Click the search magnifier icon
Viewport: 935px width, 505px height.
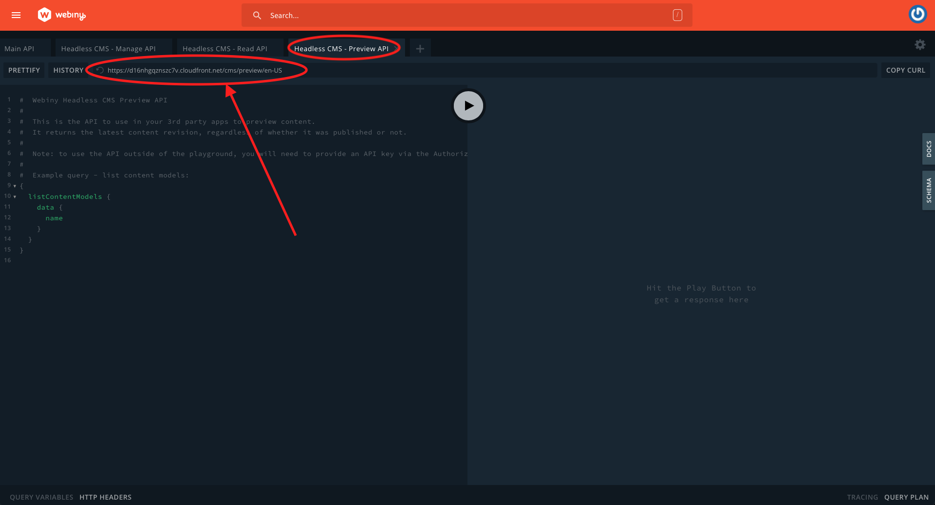click(257, 16)
